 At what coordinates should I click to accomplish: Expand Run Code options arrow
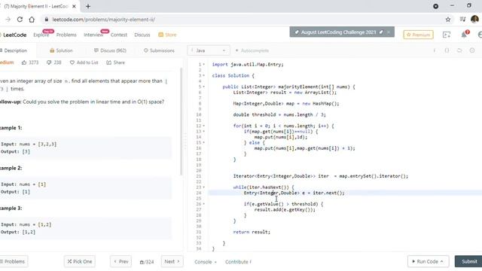pos(442,261)
